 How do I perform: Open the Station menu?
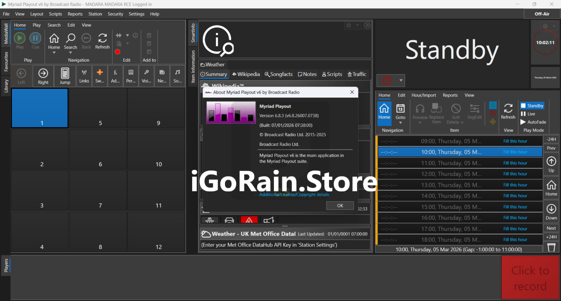tap(95, 14)
